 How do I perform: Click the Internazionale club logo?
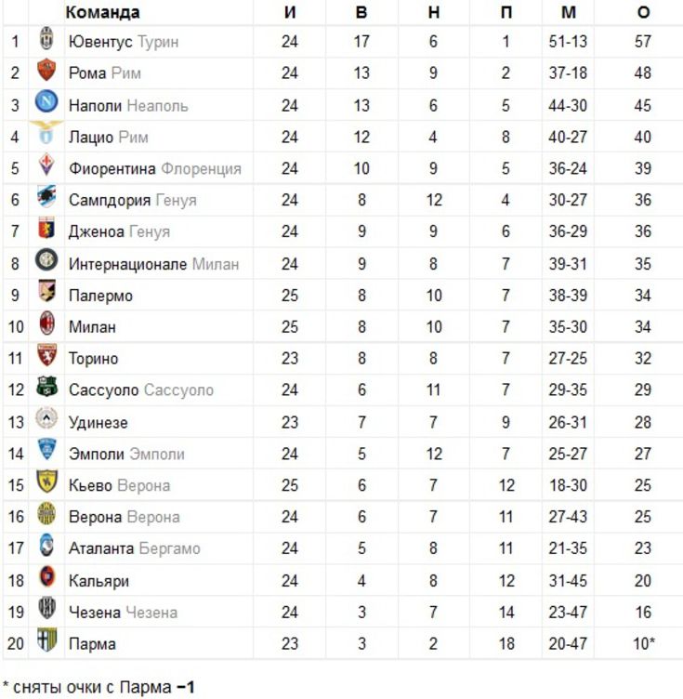coord(46,260)
